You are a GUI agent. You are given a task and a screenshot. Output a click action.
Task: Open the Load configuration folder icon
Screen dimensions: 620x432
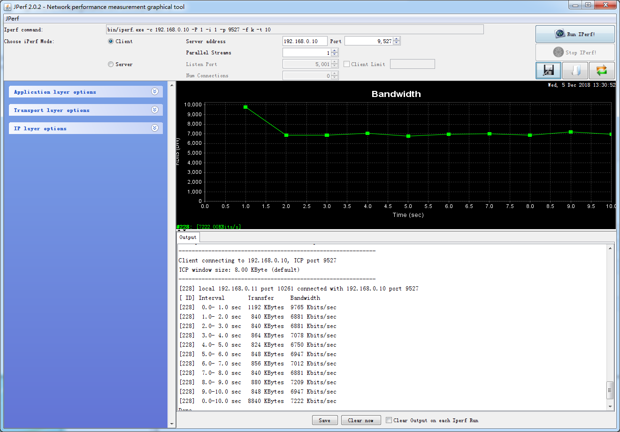[x=575, y=70]
